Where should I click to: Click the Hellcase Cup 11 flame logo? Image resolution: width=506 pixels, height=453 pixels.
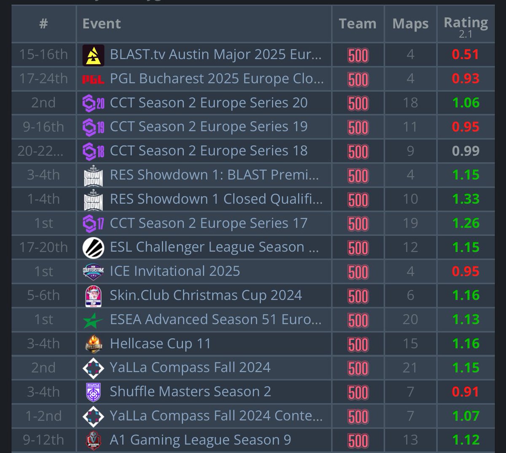coord(93,344)
